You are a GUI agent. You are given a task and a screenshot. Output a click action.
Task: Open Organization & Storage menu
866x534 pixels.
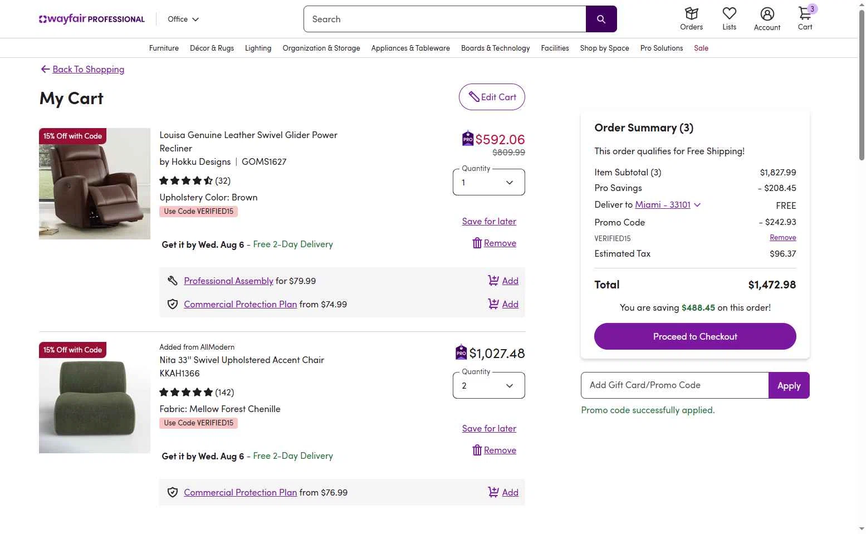(x=321, y=48)
